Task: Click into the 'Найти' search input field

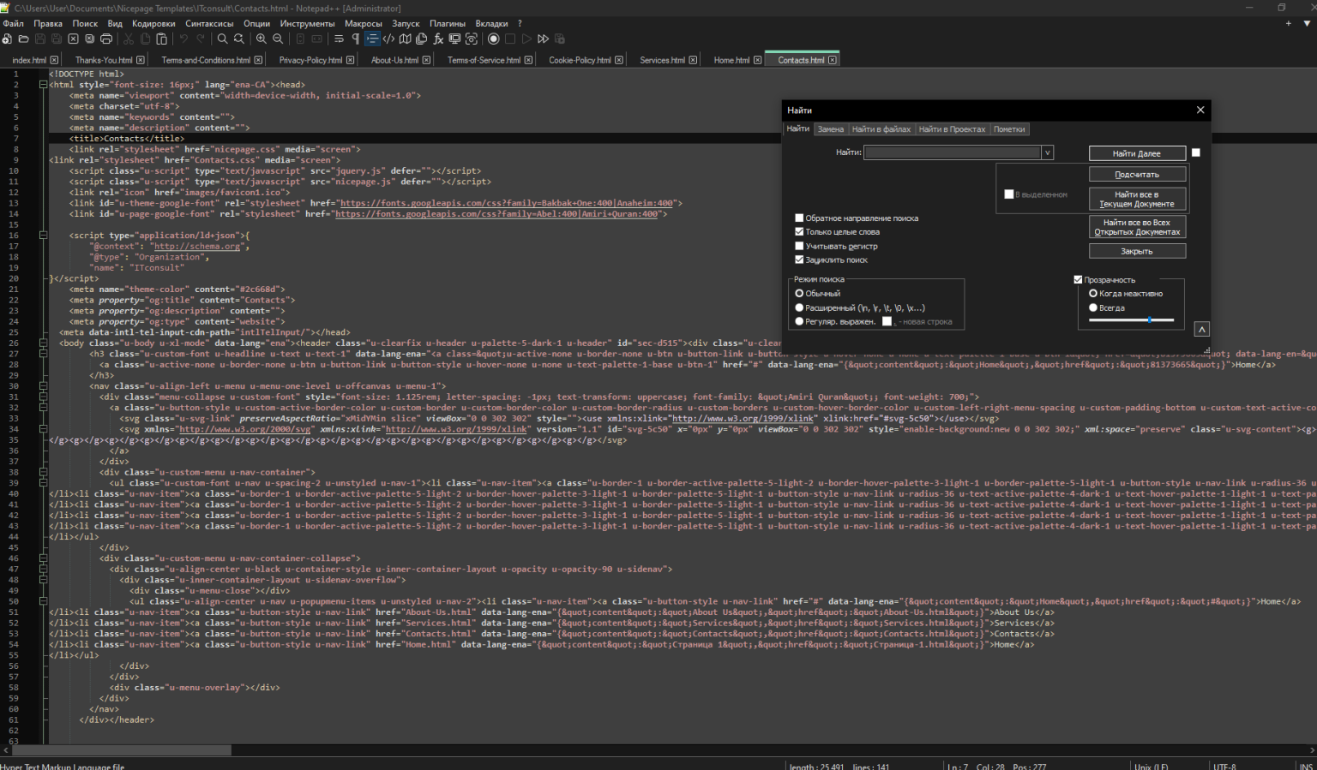Action: pyautogui.click(x=953, y=152)
